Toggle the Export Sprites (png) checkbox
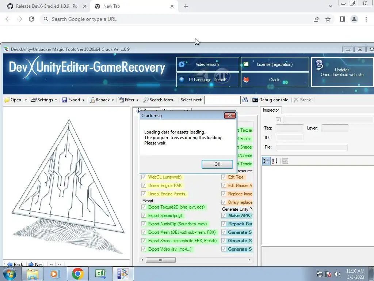 pos(144,216)
